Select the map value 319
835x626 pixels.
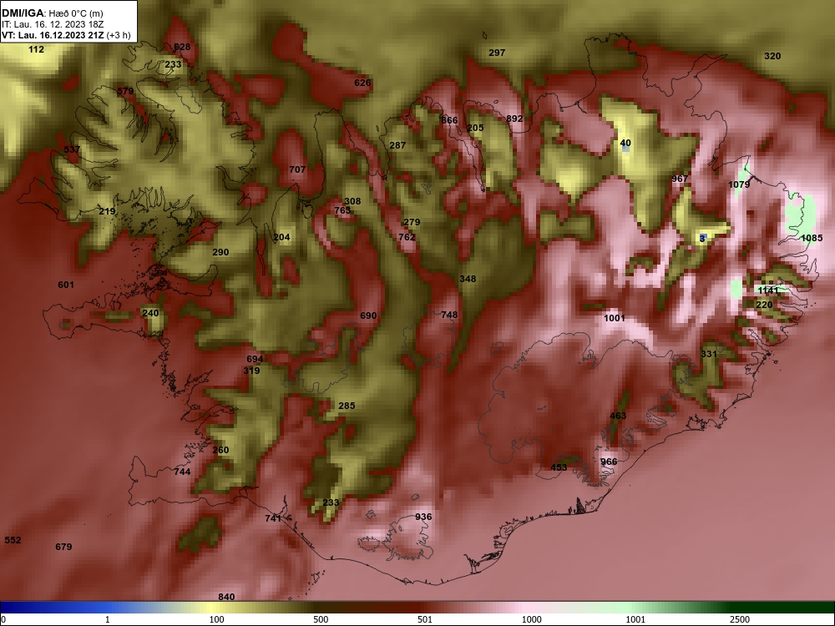click(251, 371)
